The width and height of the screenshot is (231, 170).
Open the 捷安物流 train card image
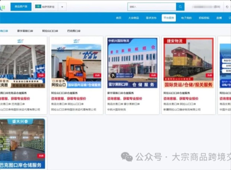tap(189, 63)
